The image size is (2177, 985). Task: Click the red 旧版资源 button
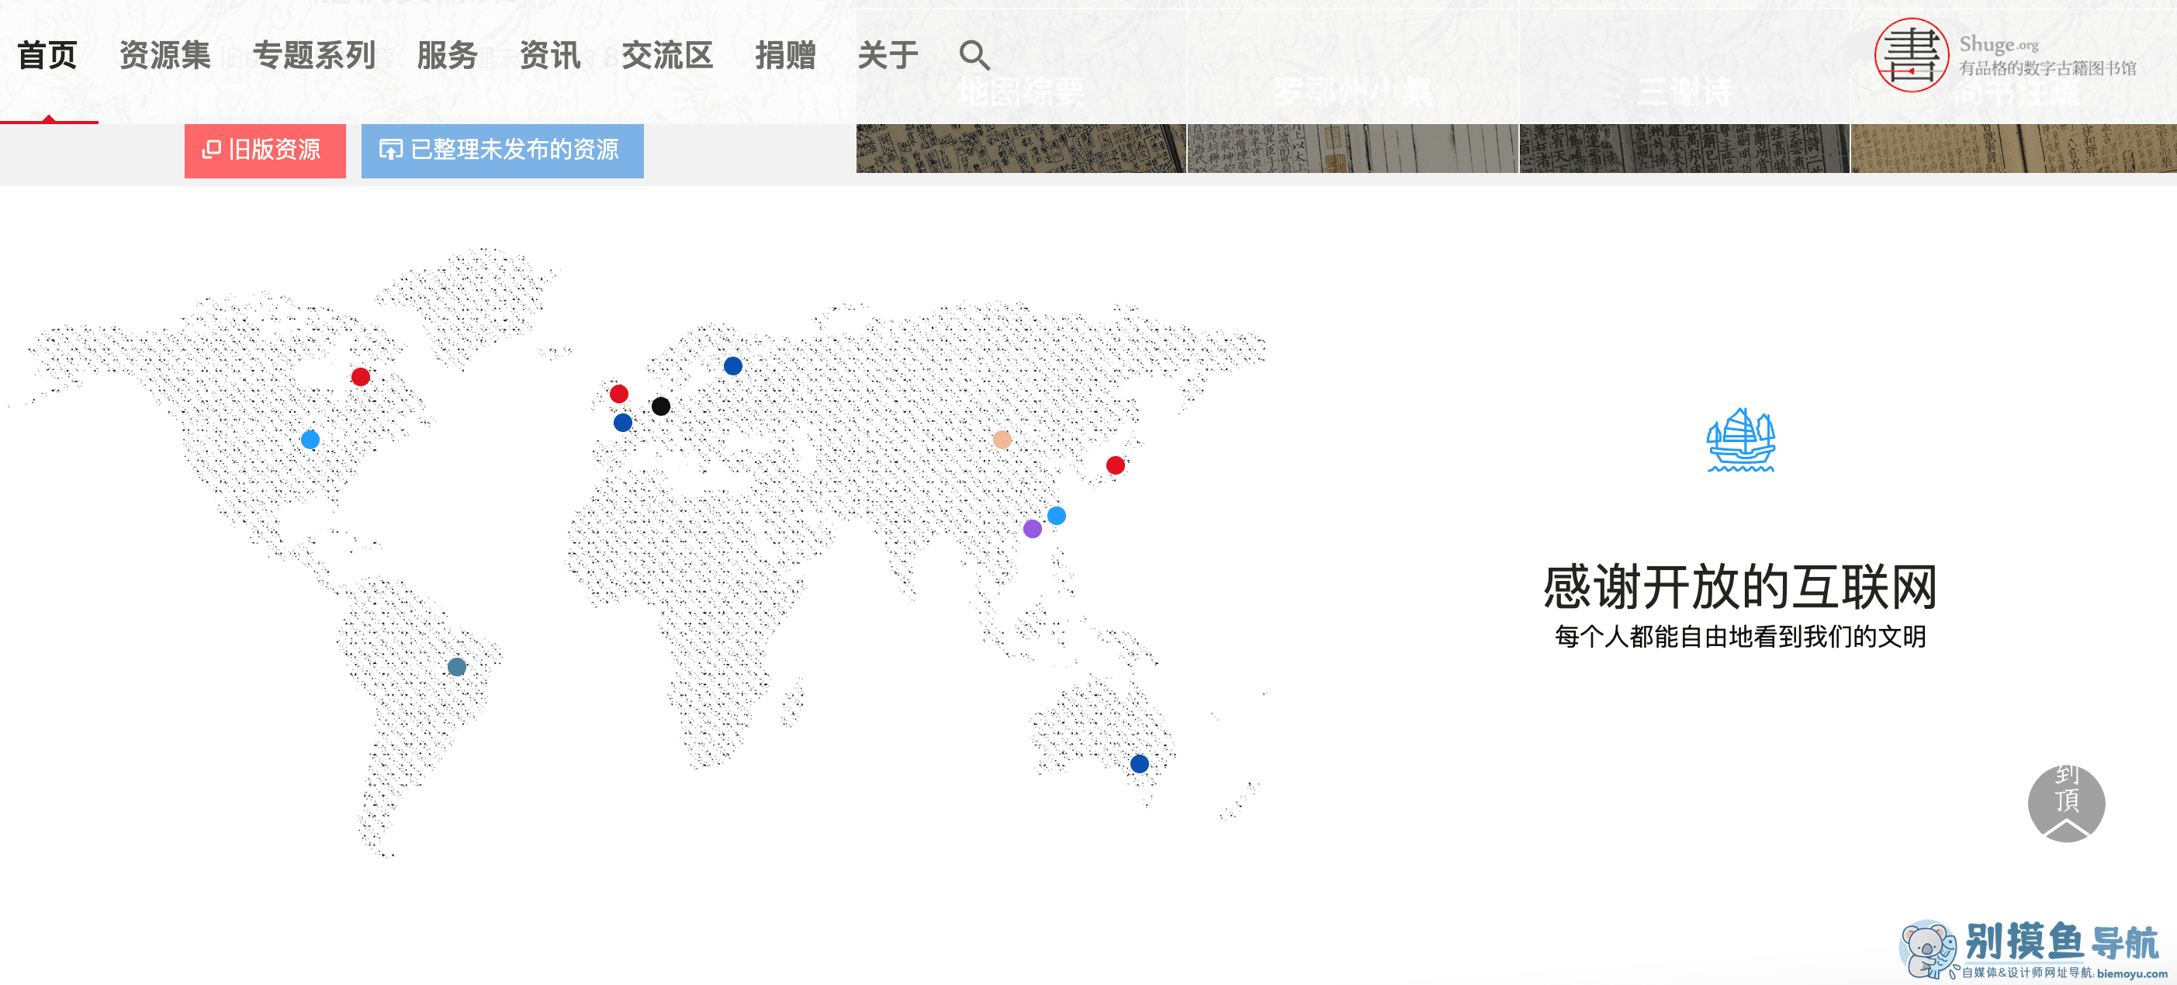click(x=265, y=150)
